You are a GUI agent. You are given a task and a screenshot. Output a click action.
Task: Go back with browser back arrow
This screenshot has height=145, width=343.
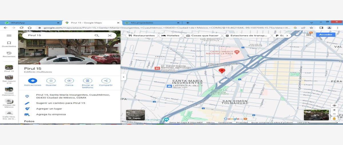(x=5, y=28)
